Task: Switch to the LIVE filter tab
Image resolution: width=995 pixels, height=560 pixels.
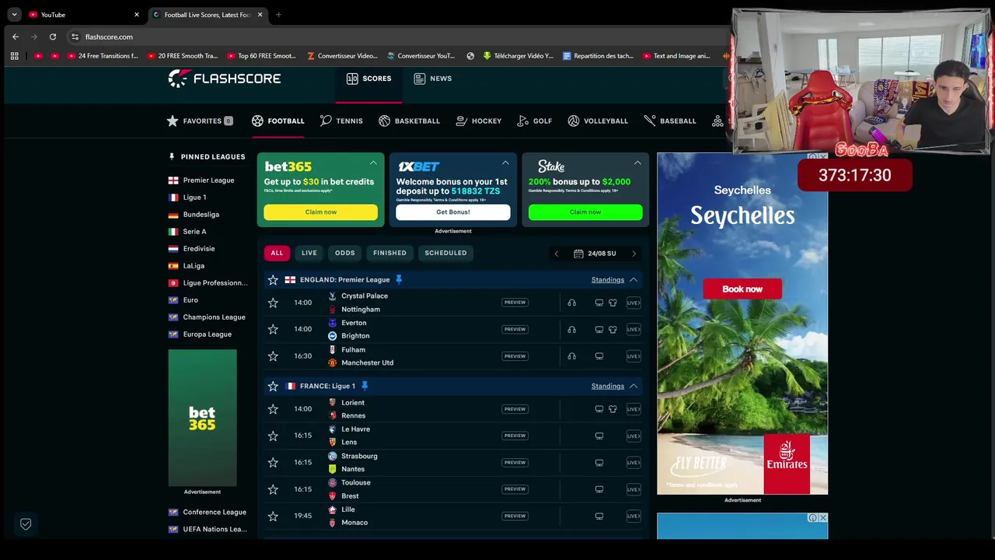Action: coord(309,253)
